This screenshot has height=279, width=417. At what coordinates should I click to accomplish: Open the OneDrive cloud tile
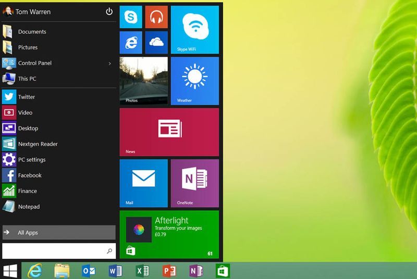(x=156, y=42)
